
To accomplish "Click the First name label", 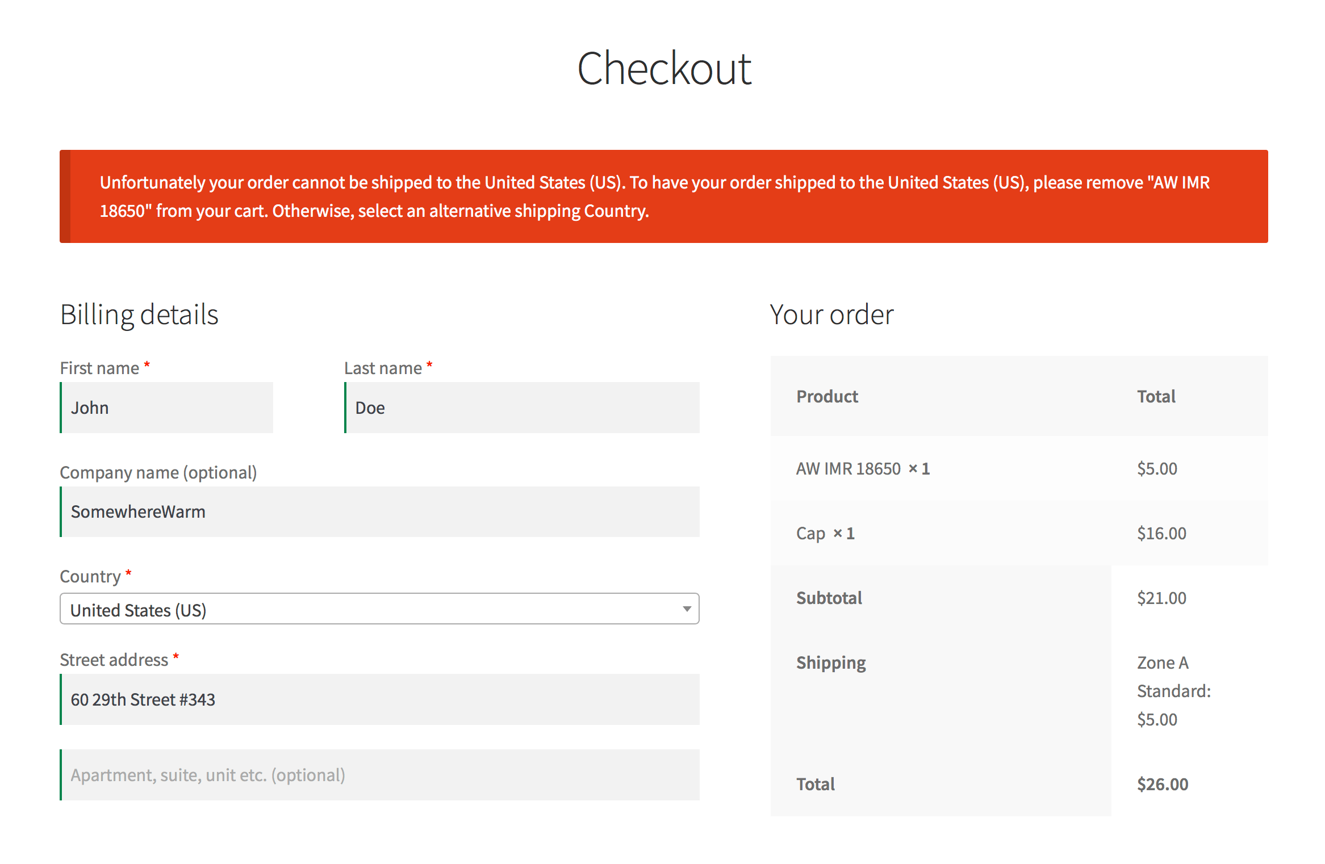I will (x=99, y=368).
